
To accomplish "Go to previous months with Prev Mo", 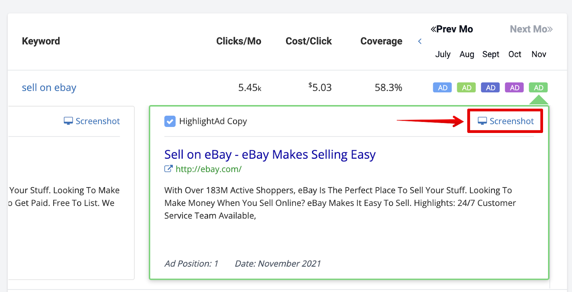I will click(452, 29).
